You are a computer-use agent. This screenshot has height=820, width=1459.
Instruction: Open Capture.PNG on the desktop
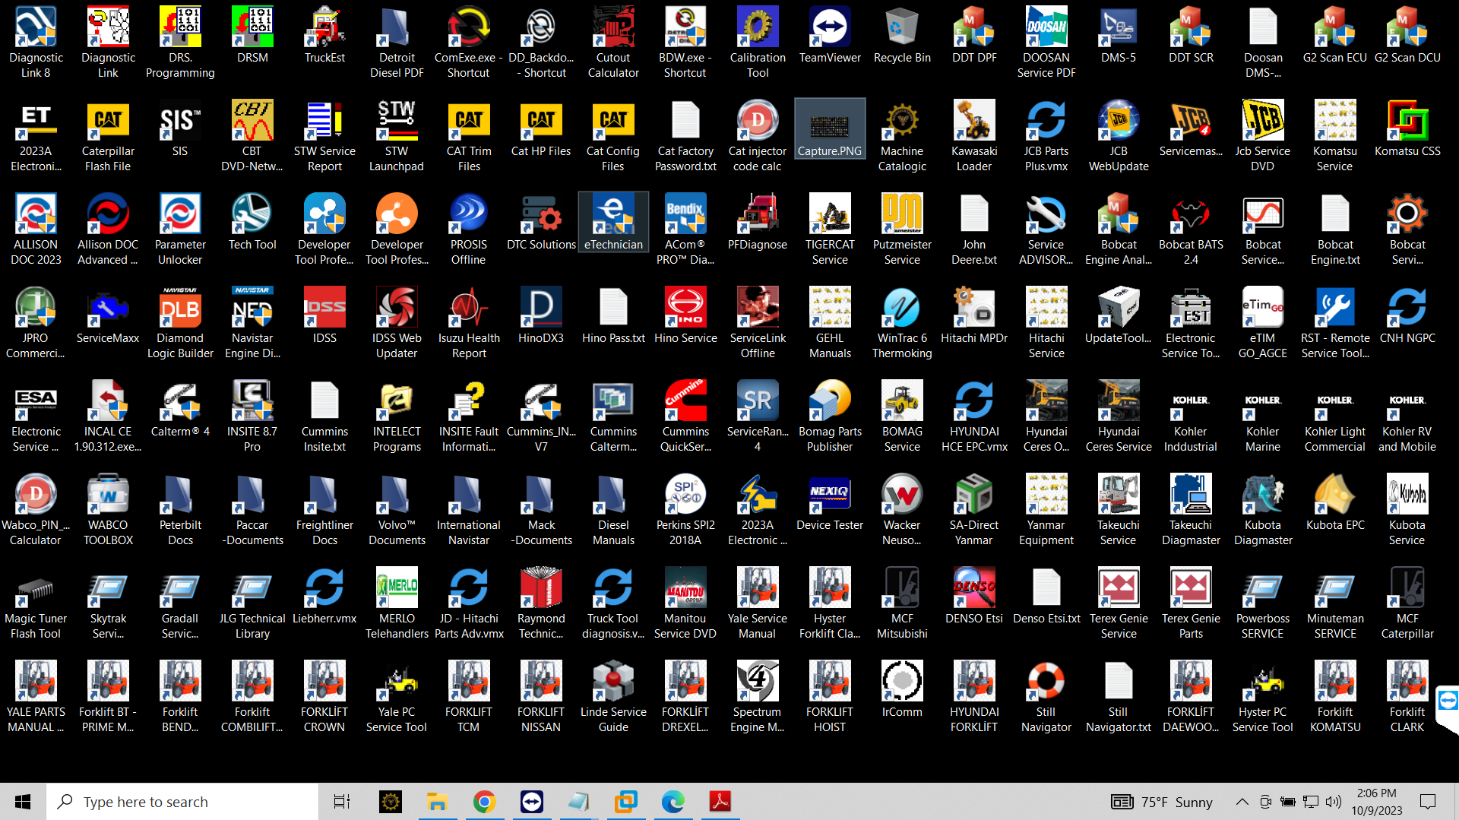tap(829, 128)
